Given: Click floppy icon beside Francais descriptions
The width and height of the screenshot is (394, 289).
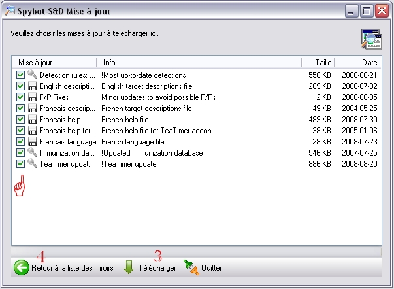Looking at the screenshot, I should [33, 108].
